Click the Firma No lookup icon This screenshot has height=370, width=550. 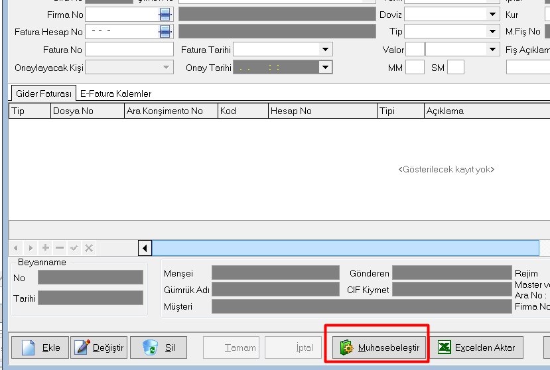point(165,15)
